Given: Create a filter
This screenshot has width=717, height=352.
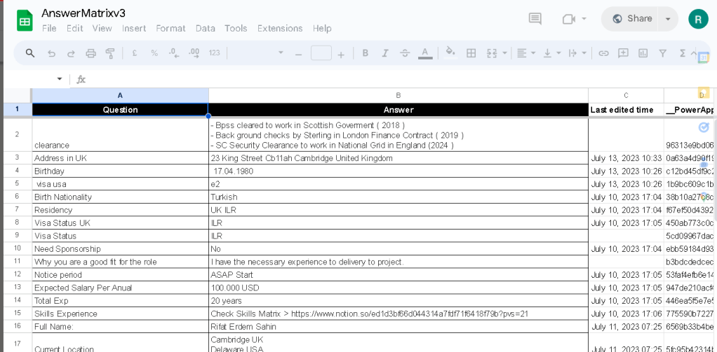Looking at the screenshot, I should pyautogui.click(x=662, y=53).
